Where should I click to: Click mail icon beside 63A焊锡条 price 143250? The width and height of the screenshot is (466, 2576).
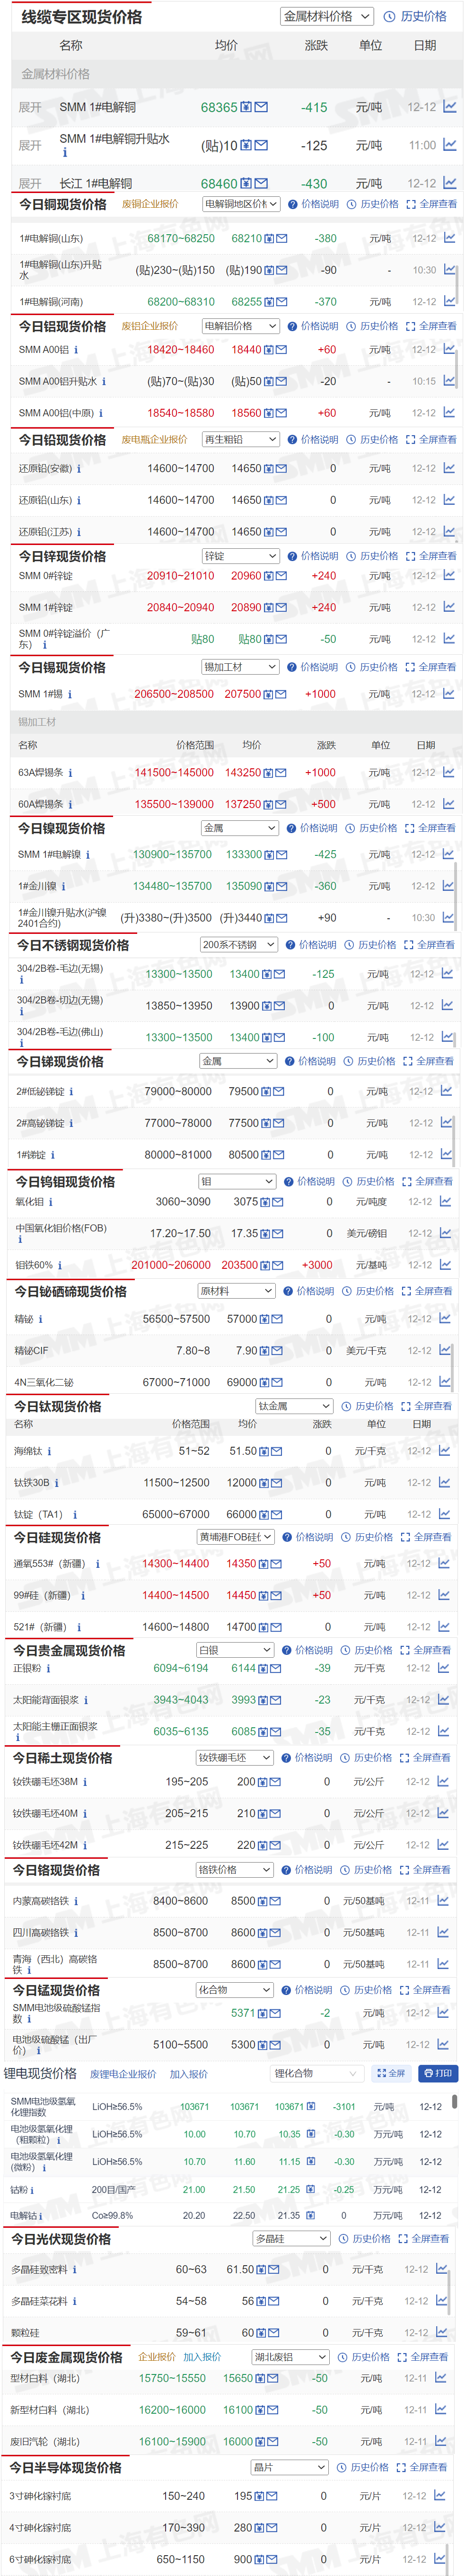pyautogui.click(x=281, y=773)
